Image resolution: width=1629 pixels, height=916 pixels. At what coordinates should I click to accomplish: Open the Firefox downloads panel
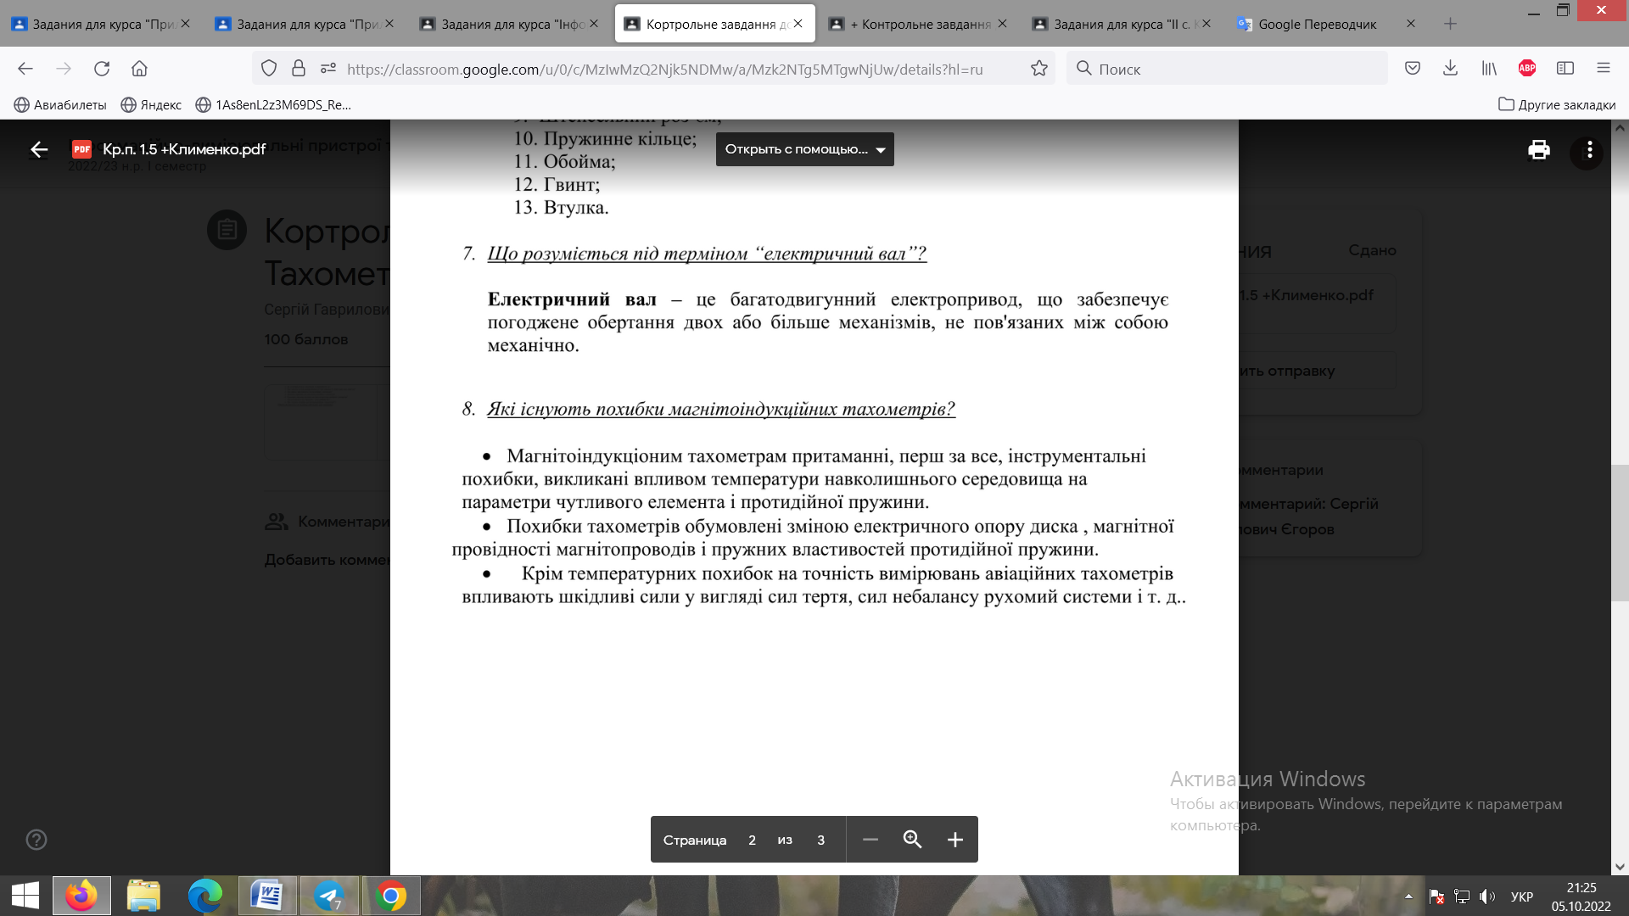tap(1450, 69)
